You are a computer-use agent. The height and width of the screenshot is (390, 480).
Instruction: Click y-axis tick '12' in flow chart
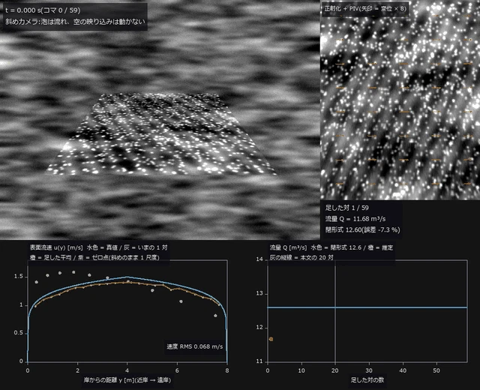tap(259, 328)
